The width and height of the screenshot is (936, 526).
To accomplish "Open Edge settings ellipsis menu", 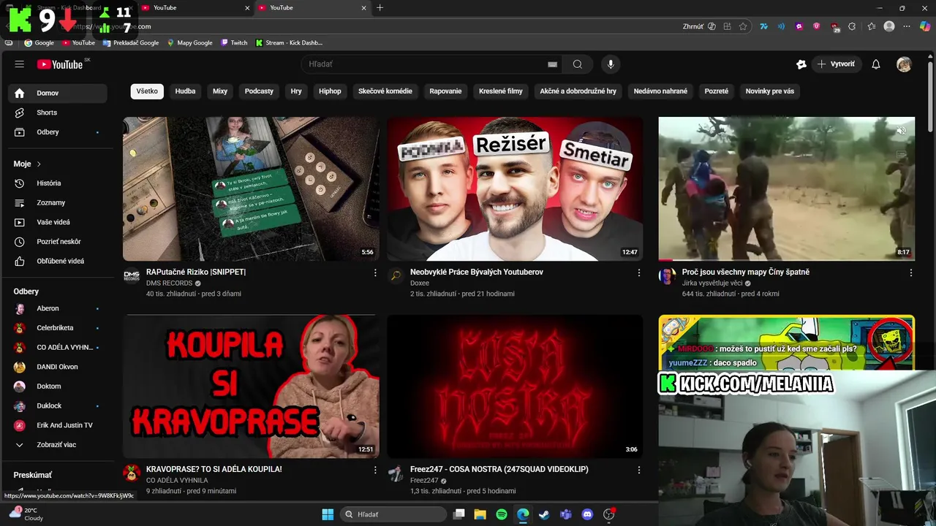I will (907, 26).
